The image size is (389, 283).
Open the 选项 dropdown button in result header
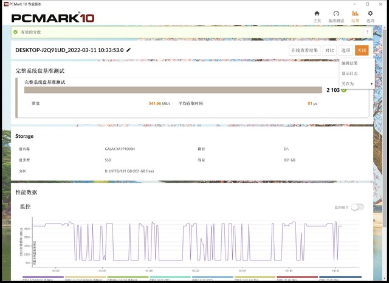(x=346, y=50)
